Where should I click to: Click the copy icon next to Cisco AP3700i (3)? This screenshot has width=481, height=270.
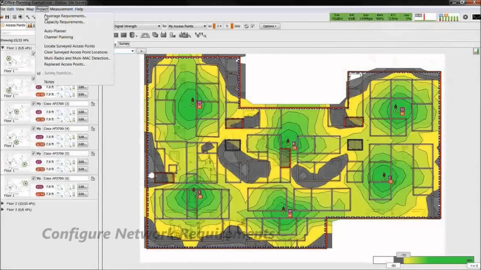point(92,104)
